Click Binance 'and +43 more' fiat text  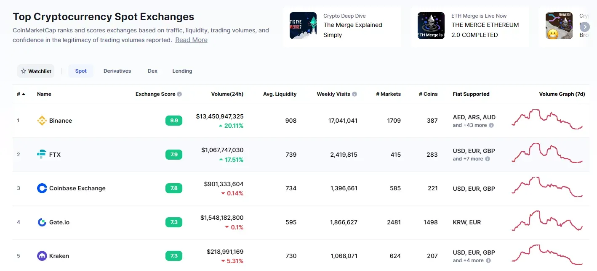[470, 125]
